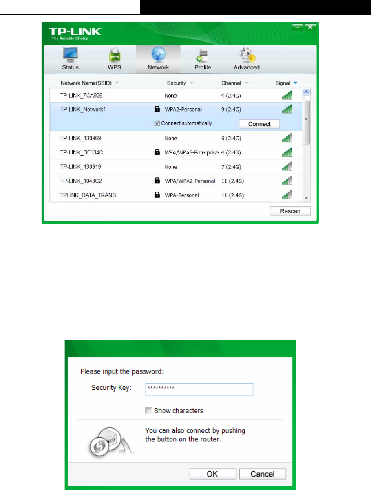Image resolution: width=371 pixels, height=490 pixels.
Task: Minimize the TP-LINK utility window
Action: pos(298,27)
